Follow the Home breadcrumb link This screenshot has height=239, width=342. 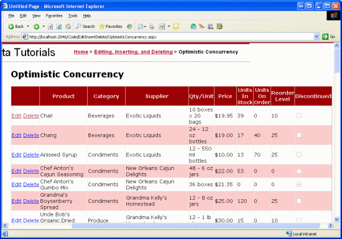81,52
